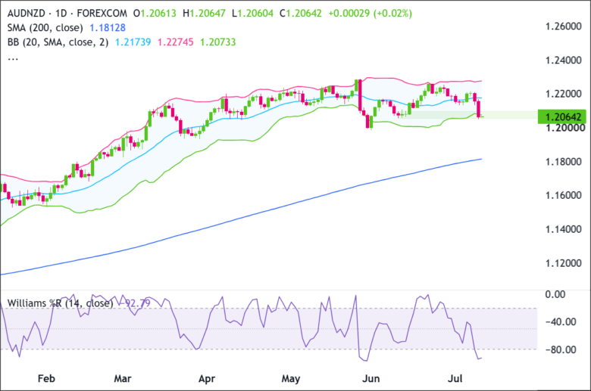
Task: Click the 1.16000 price axis label
Action: [564, 195]
